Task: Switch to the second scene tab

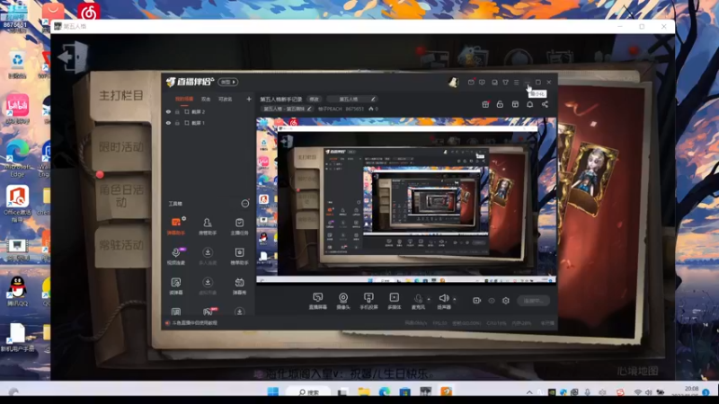Action: 206,99
